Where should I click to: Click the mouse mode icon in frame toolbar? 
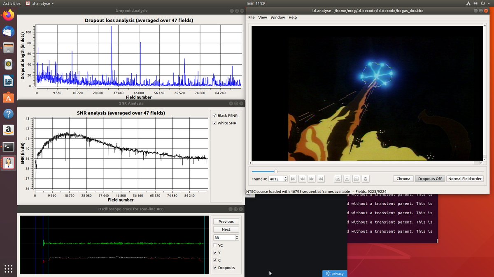366,179
